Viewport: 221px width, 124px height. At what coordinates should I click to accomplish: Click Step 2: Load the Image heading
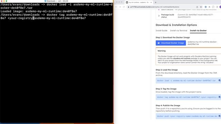(x=166, y=70)
